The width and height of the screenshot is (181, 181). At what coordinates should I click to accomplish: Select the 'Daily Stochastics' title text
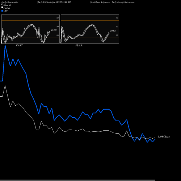(x=10, y=2)
